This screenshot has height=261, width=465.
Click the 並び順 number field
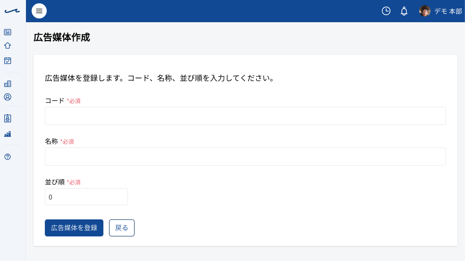coord(86,197)
